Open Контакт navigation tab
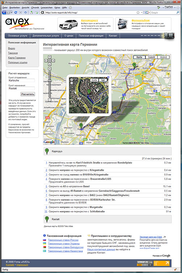The width and height of the screenshot is (182, 273). coord(113,36)
